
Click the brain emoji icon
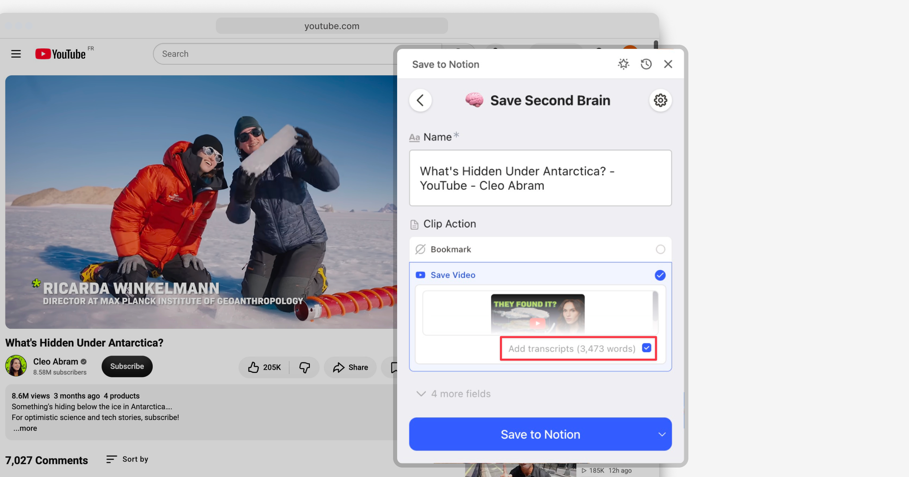pos(474,100)
